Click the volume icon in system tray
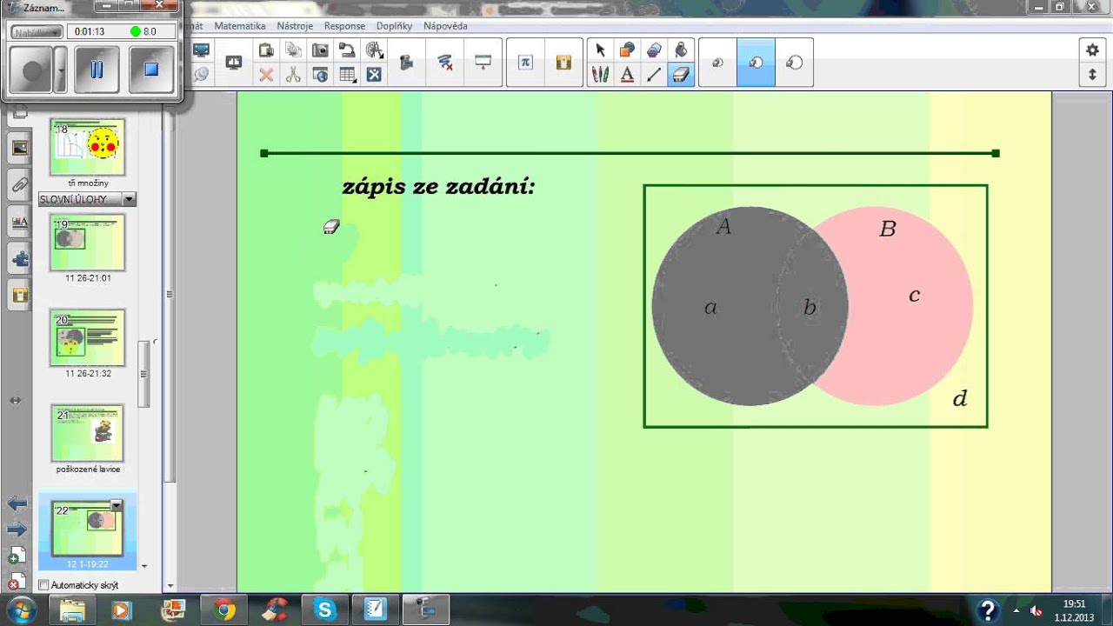The image size is (1113, 626). click(1036, 610)
